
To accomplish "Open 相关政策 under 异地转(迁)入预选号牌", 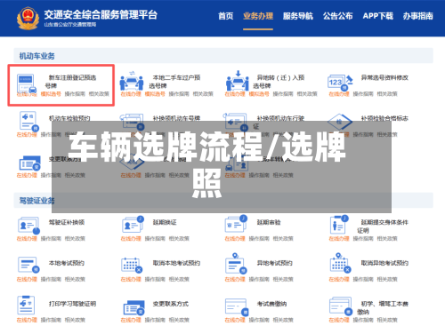I will coord(307,94).
